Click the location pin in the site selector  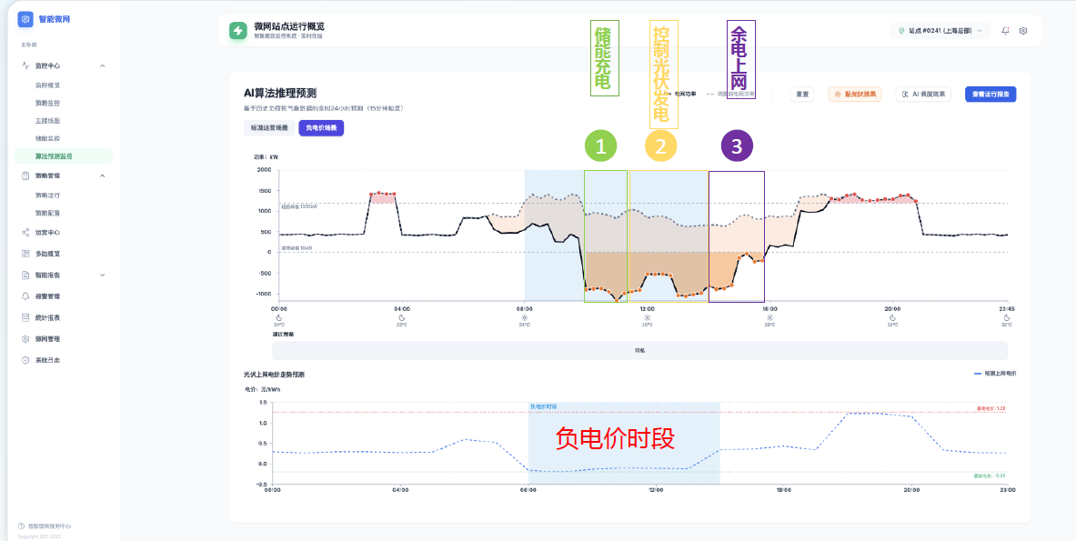tap(901, 31)
